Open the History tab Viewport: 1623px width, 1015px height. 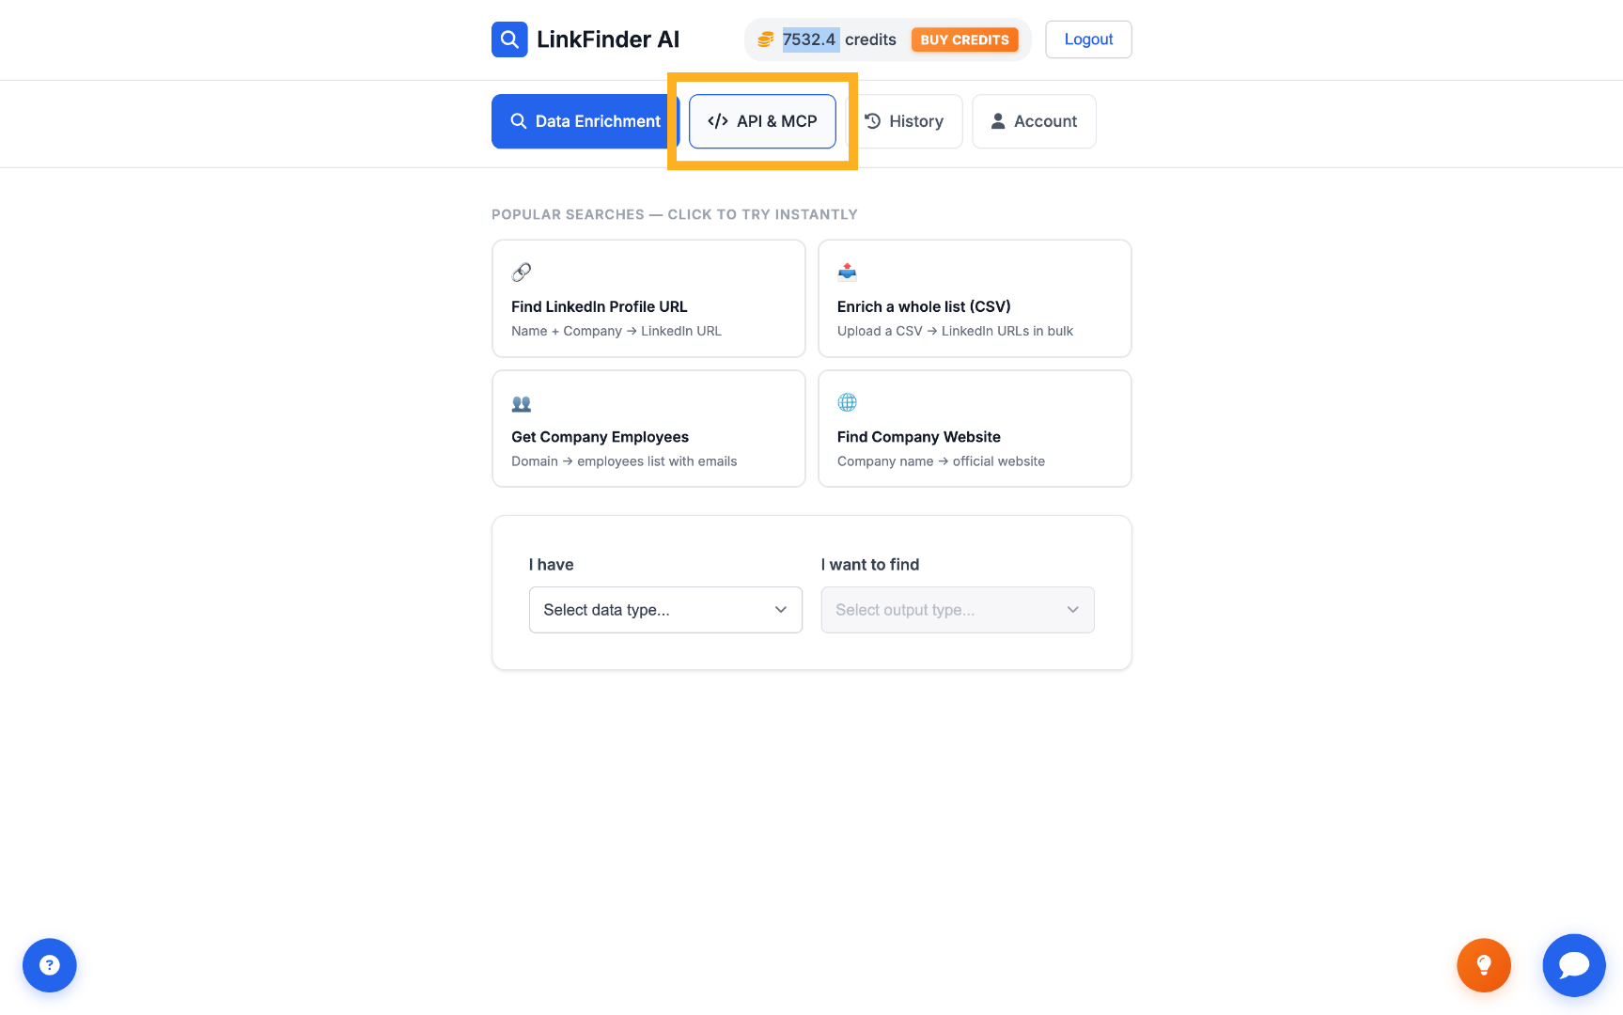904,121
